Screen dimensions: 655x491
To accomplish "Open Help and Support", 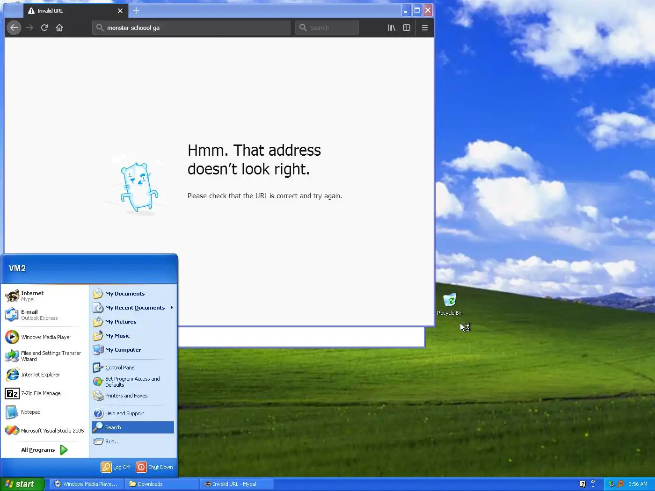I will coord(133,413).
